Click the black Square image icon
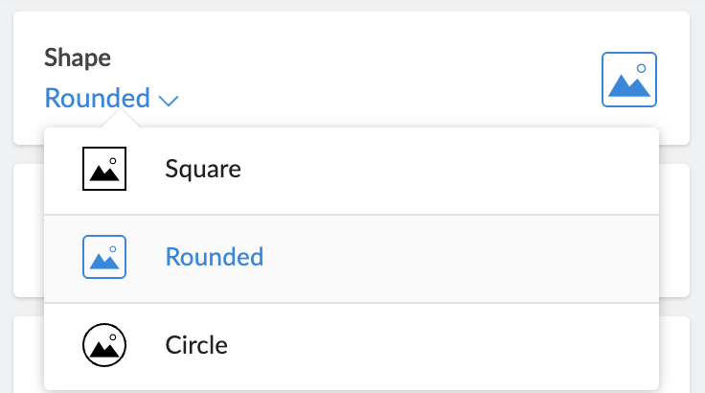705x393 pixels. coord(104,170)
